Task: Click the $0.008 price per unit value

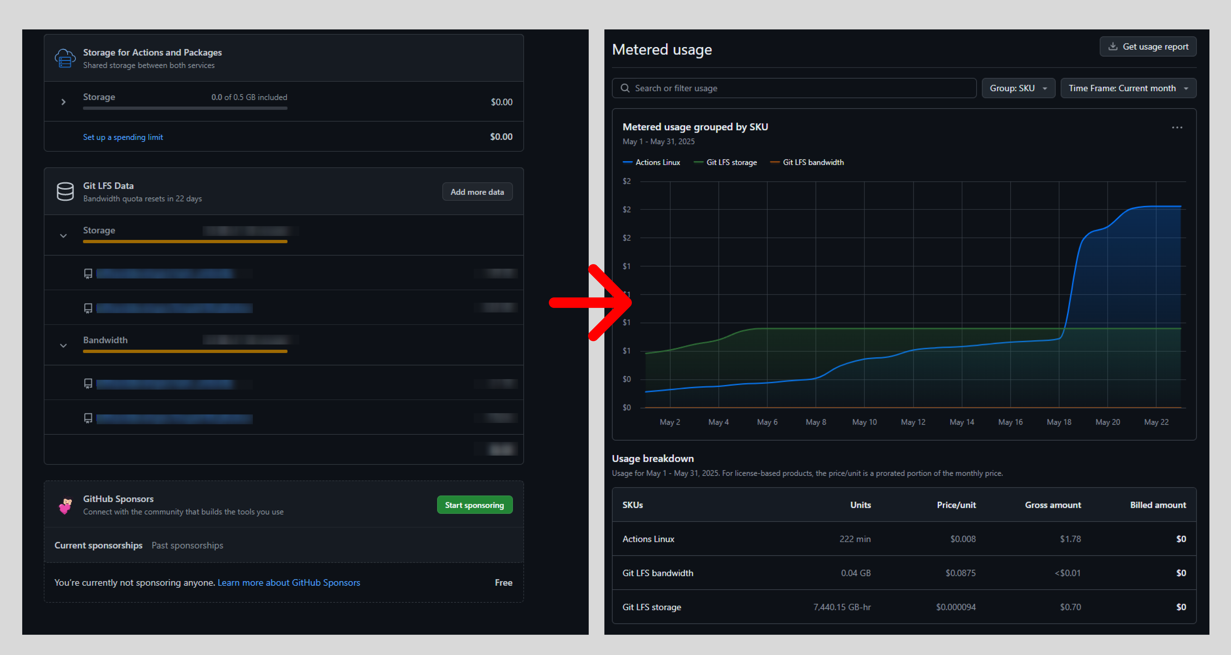Action: (x=963, y=539)
